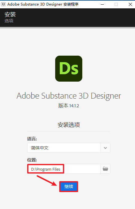The image size is (135, 209).
Task: Open the folder browse icon next to location
Action: coord(105,169)
